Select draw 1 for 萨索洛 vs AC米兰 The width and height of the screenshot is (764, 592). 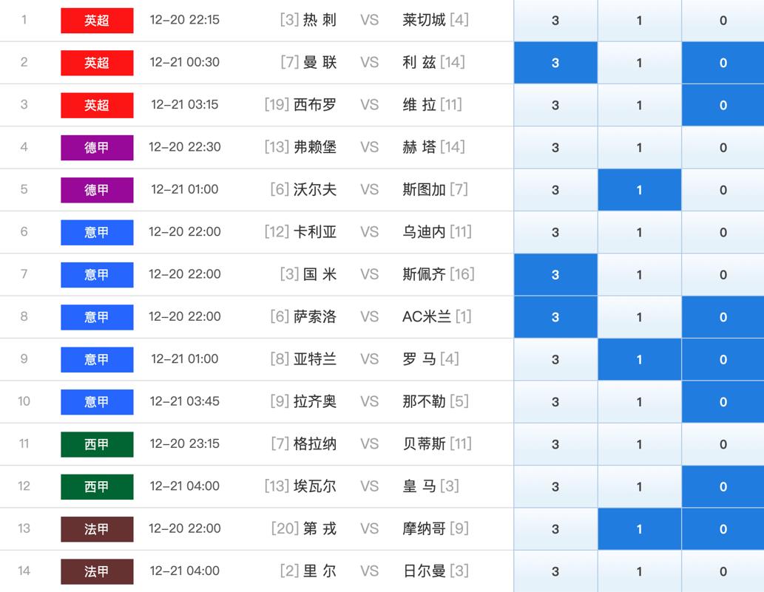pyautogui.click(x=639, y=317)
